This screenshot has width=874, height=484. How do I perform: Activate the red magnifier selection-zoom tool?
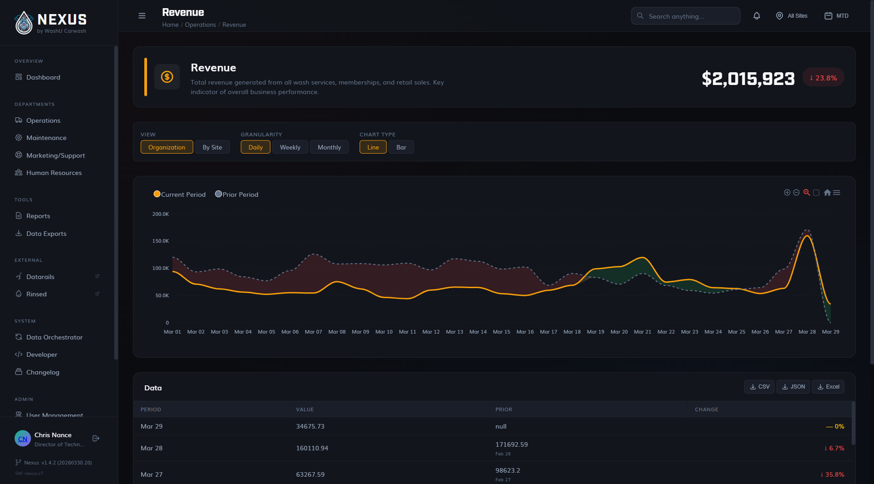click(x=807, y=193)
